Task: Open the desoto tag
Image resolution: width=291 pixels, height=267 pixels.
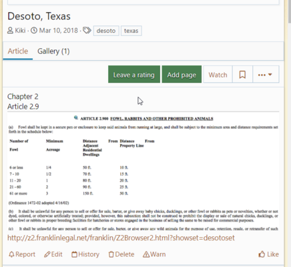Action: tap(106, 31)
